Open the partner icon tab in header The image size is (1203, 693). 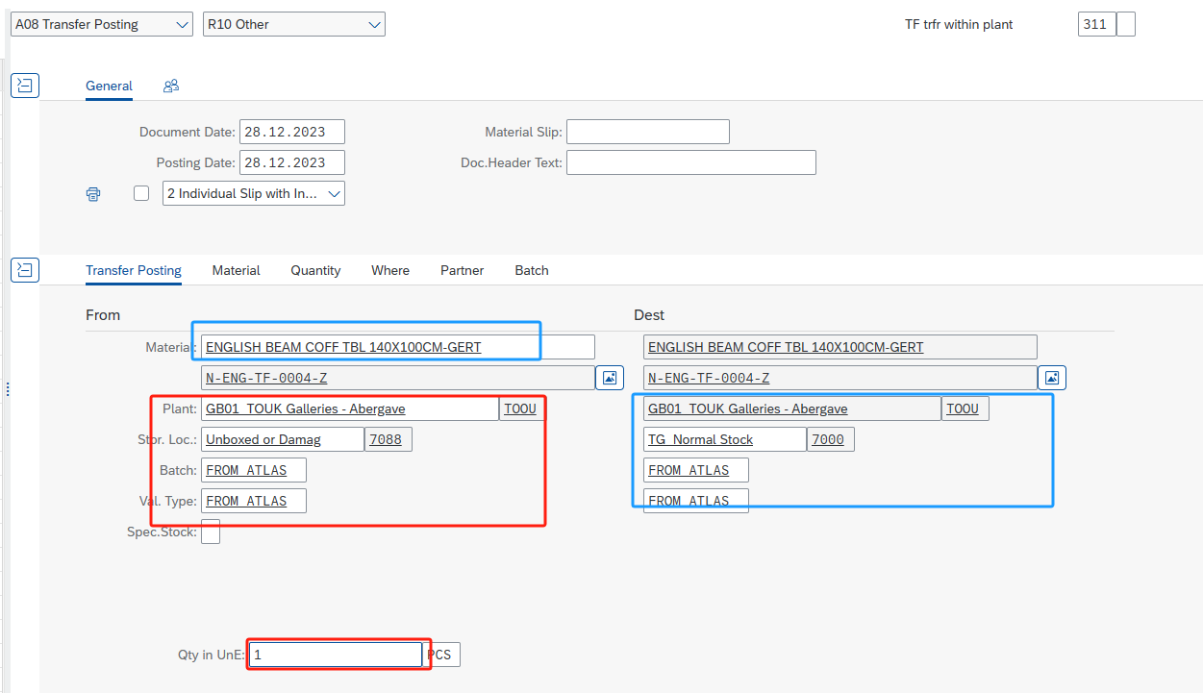click(171, 86)
